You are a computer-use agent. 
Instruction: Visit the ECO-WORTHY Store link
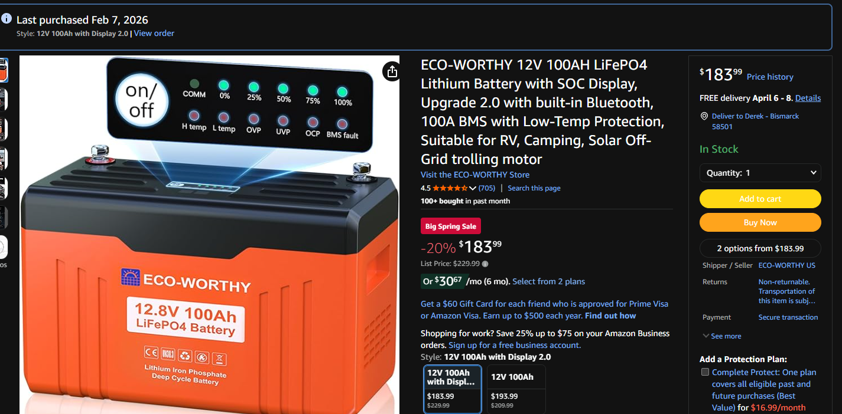click(475, 175)
